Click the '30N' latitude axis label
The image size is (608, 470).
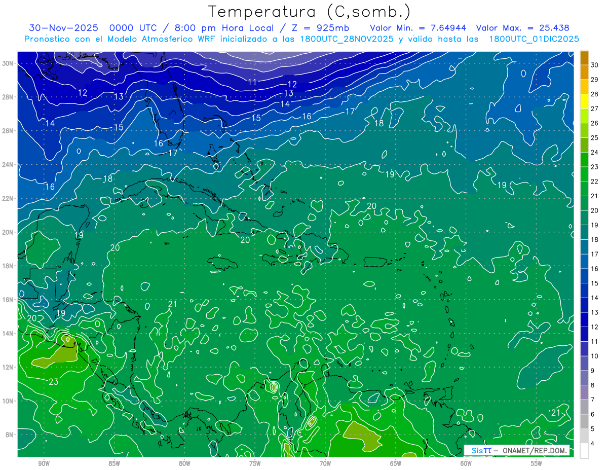(9, 63)
